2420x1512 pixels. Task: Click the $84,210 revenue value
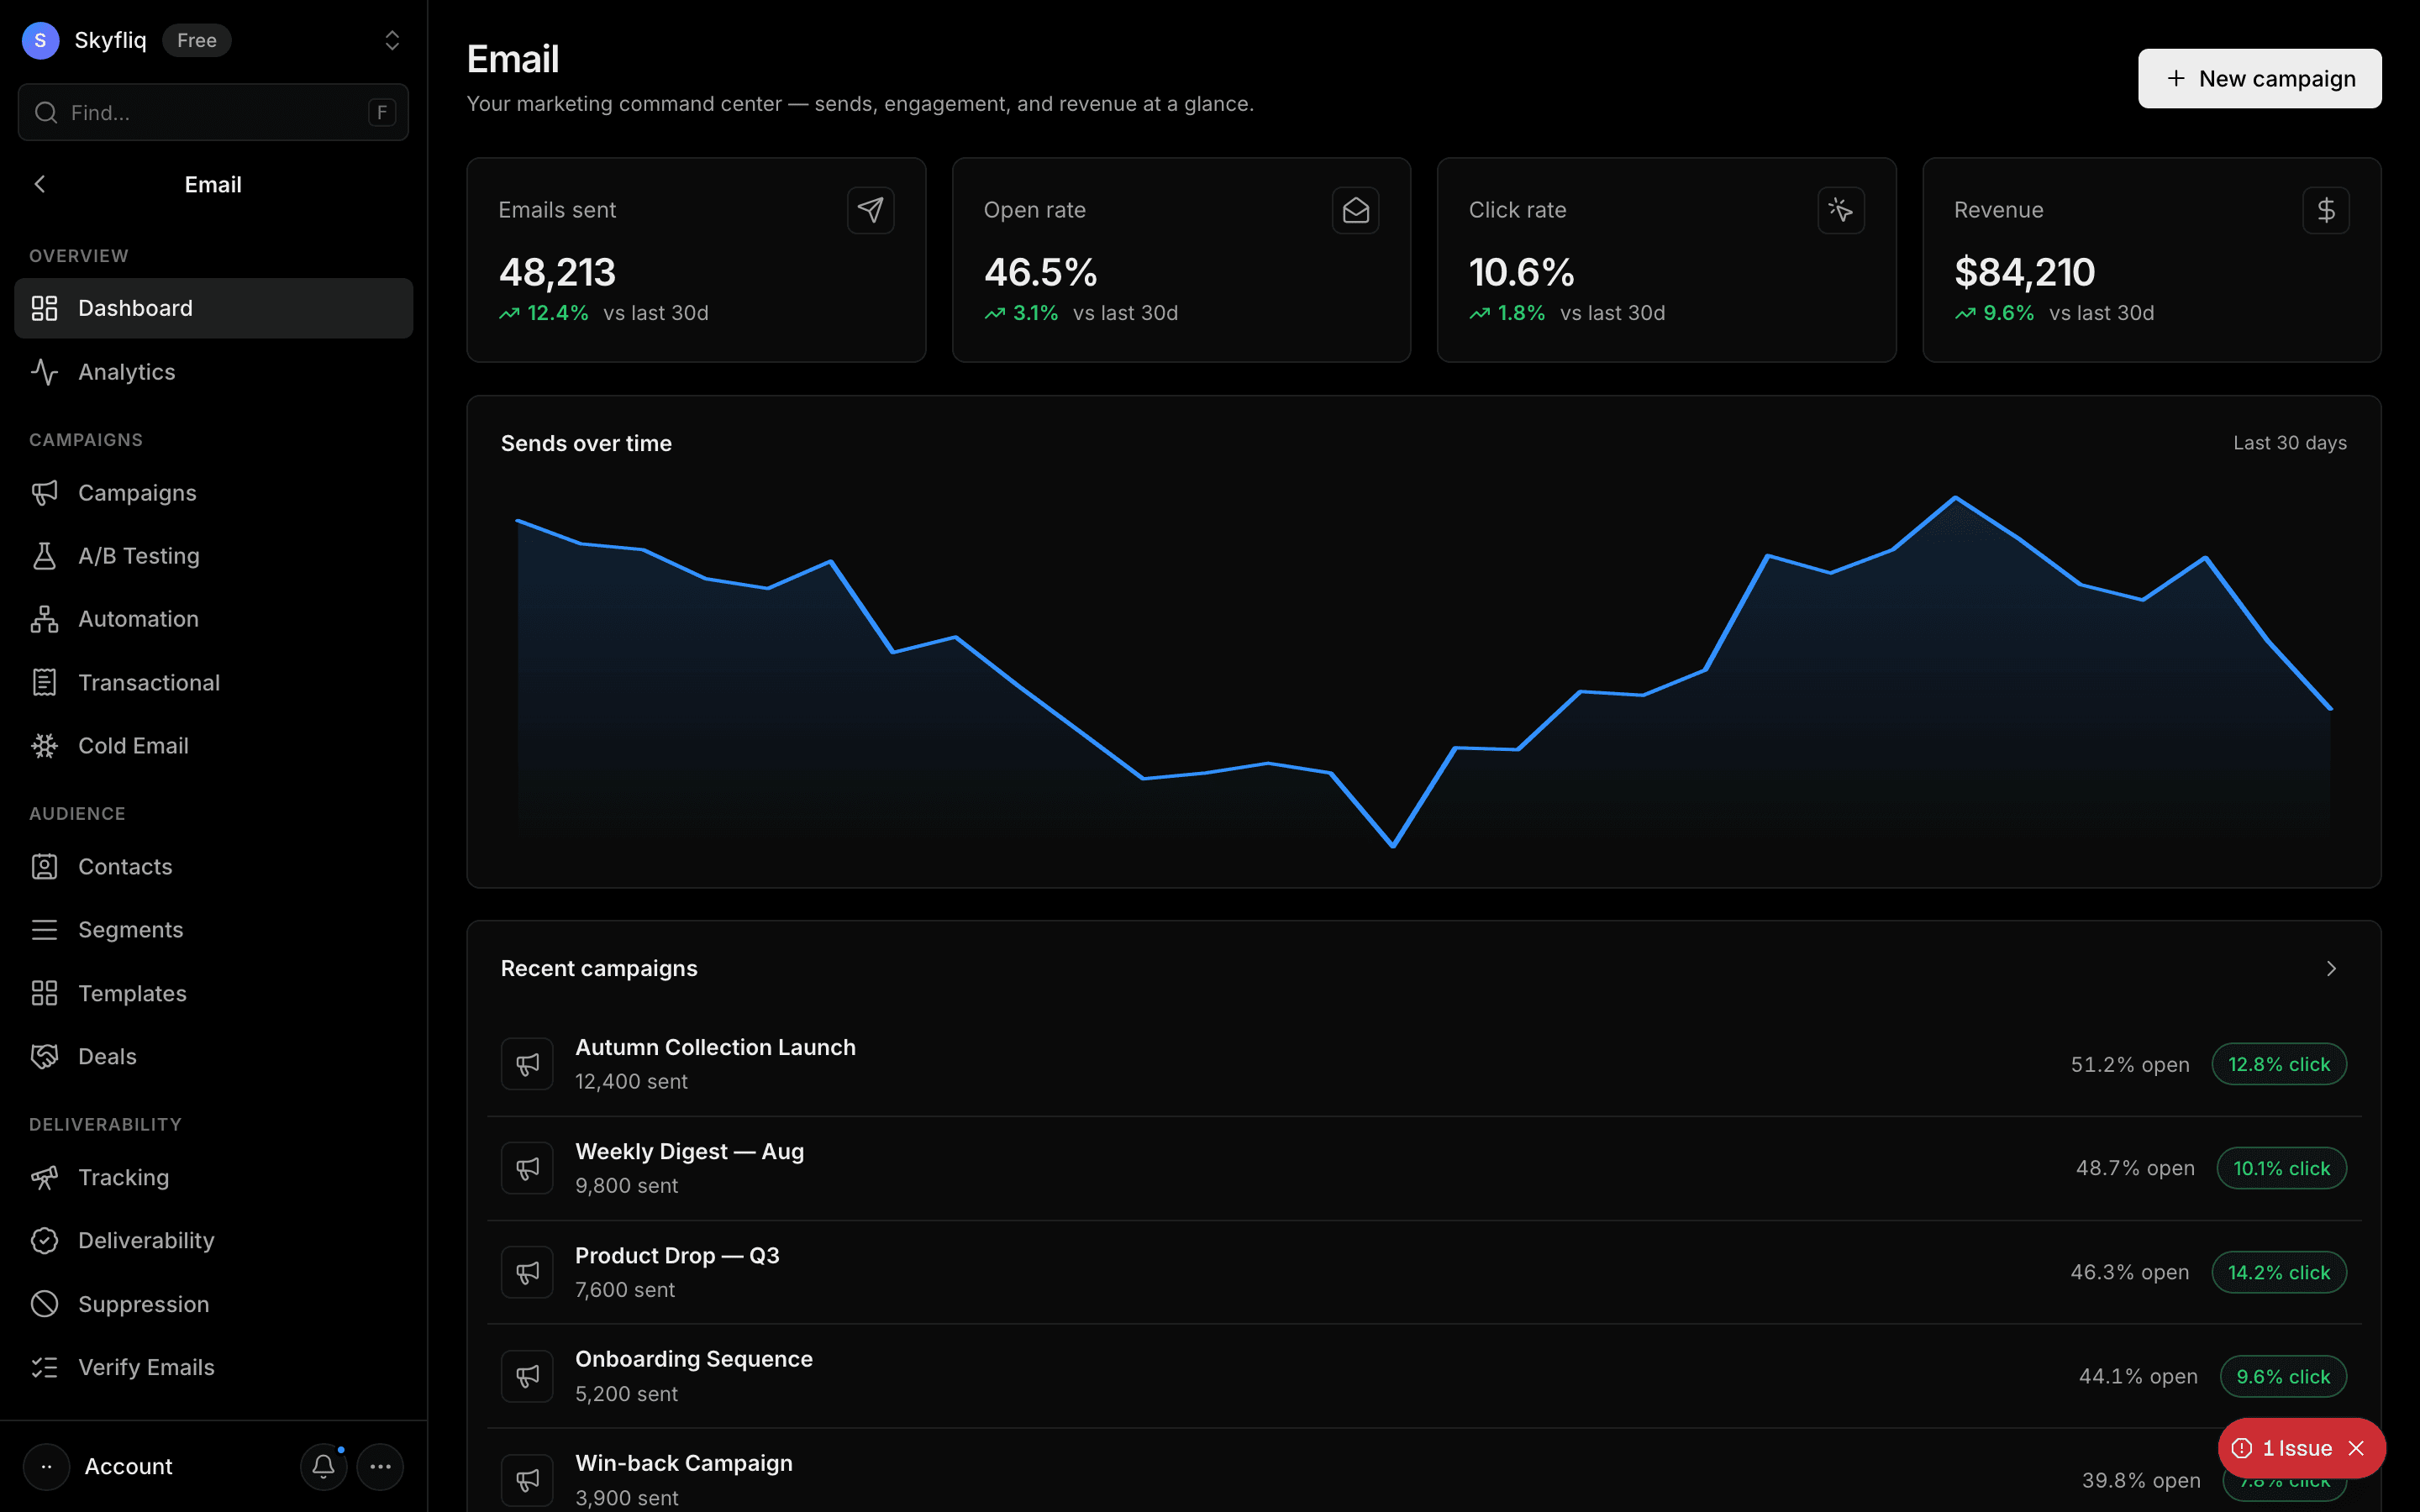pos(2024,272)
